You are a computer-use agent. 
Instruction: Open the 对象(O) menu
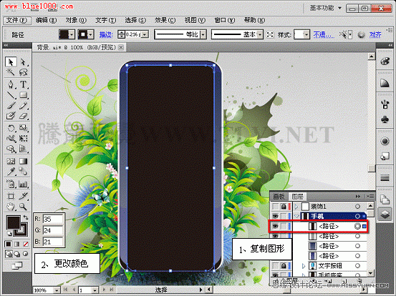(x=76, y=21)
